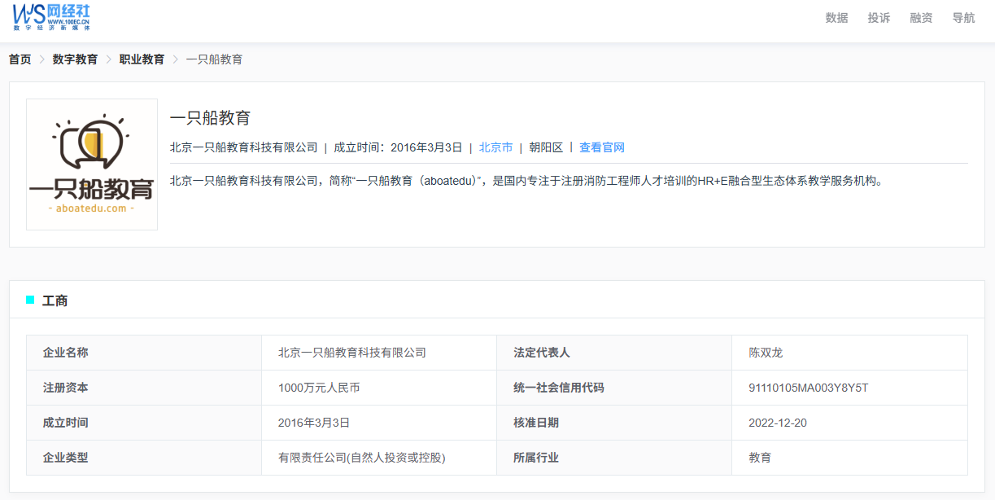Screen dimensions: 995x500
Task: Select the 朝阳区 district text
Action: click(x=546, y=147)
